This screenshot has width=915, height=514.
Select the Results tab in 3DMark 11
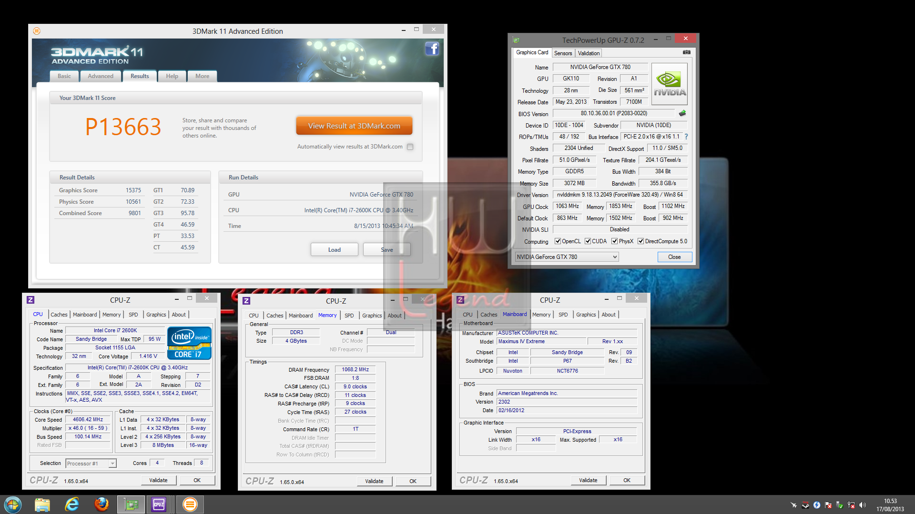pos(140,76)
